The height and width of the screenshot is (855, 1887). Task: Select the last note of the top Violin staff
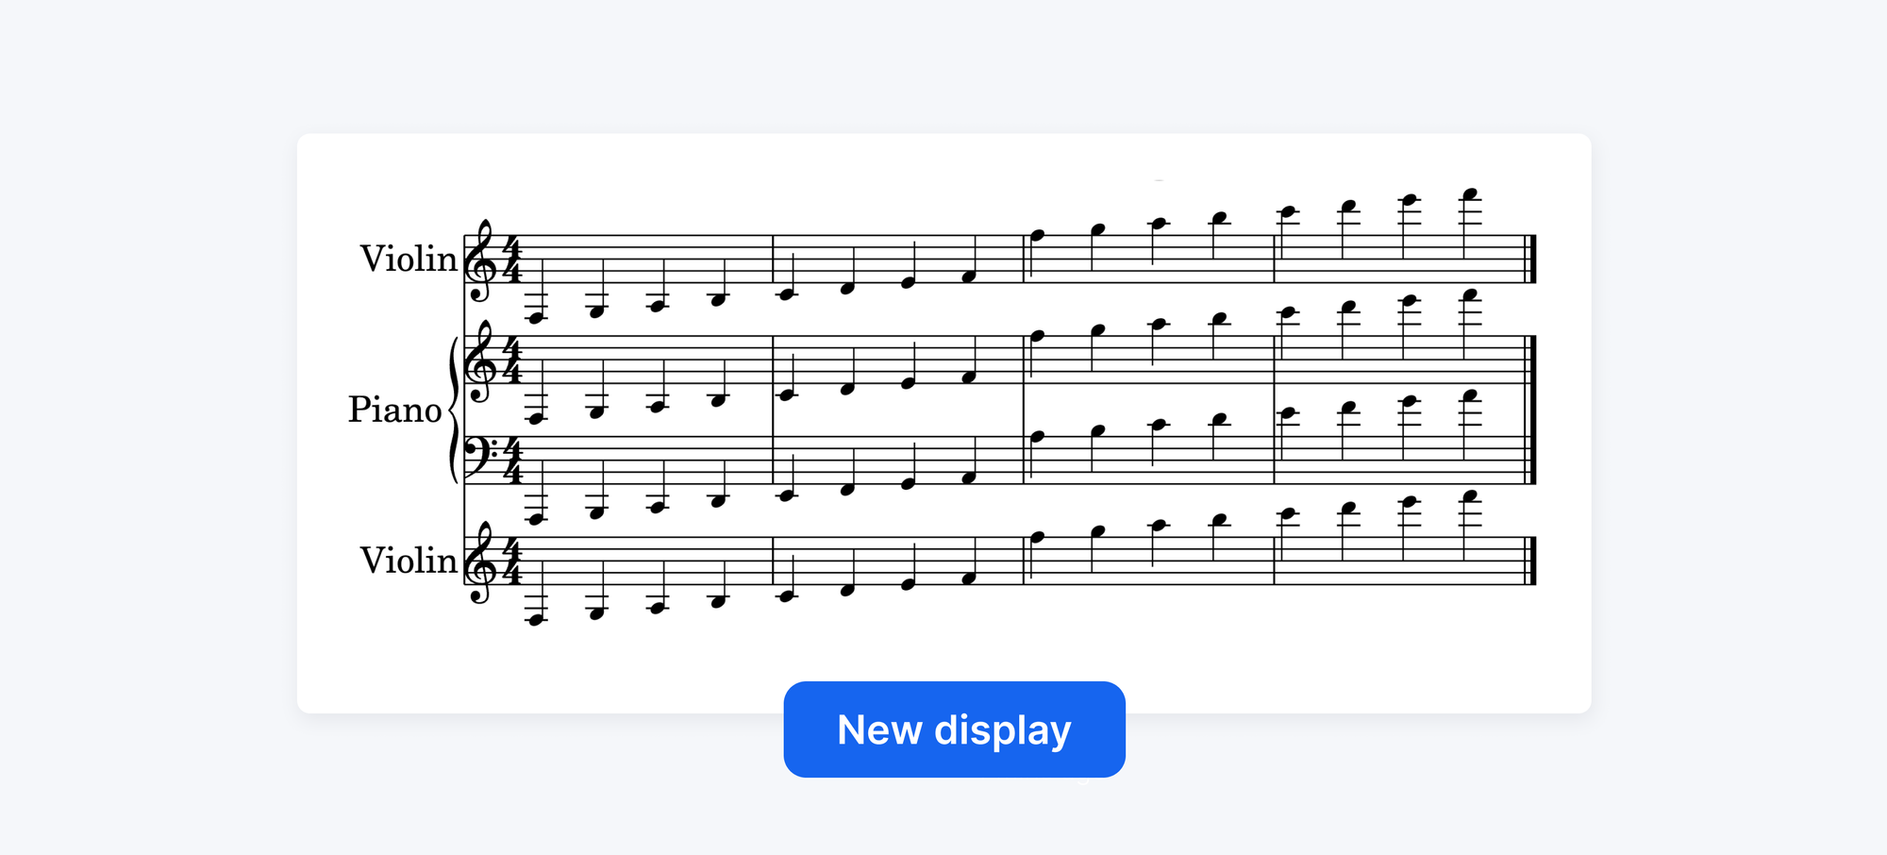point(1469,194)
